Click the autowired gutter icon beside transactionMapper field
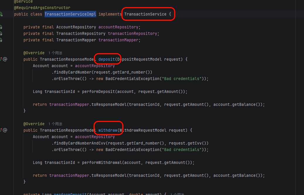The width and height of the screenshot is (304, 195). point(1,40)
